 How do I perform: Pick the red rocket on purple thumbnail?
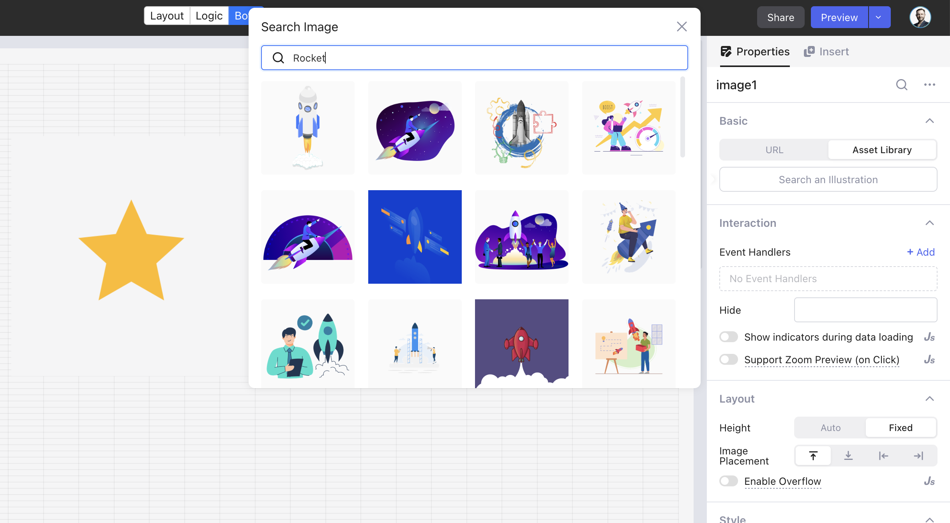(x=521, y=343)
